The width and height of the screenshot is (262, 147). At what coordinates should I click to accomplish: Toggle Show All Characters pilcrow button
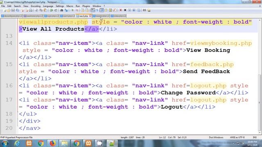[x=97, y=10]
